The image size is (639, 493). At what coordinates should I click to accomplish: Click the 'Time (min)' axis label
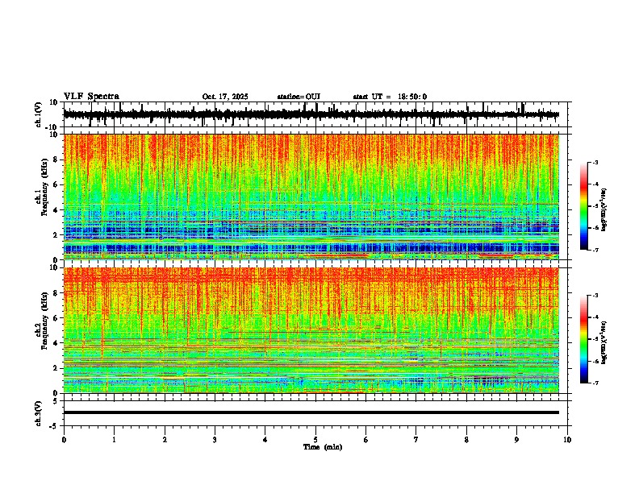tap(323, 447)
